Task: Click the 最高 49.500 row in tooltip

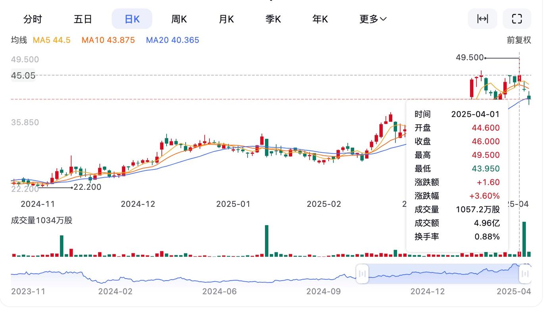Action: point(457,155)
